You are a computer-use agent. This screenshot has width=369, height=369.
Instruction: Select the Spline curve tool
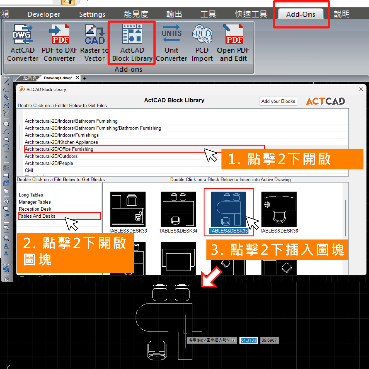[x=6, y=105]
